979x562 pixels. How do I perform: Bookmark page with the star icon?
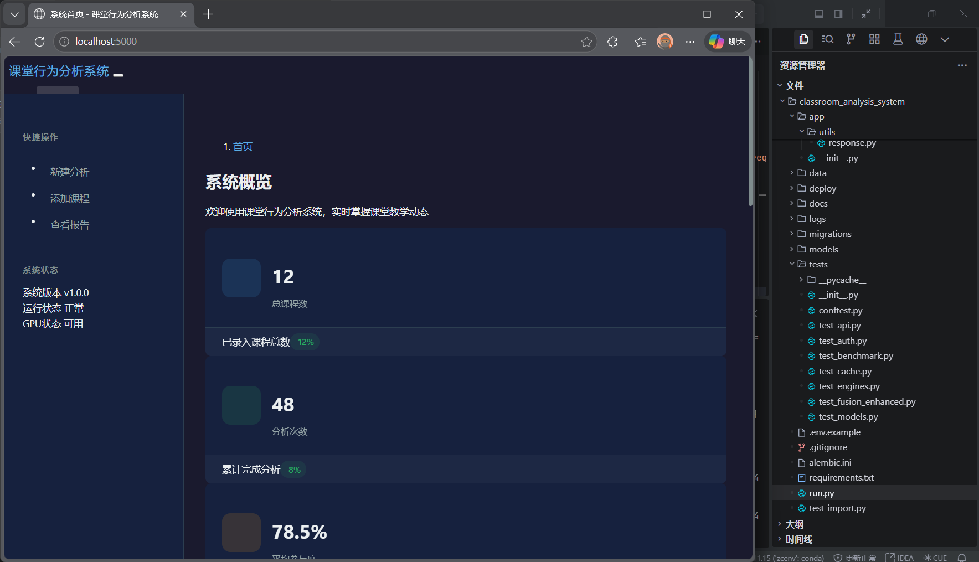point(586,42)
